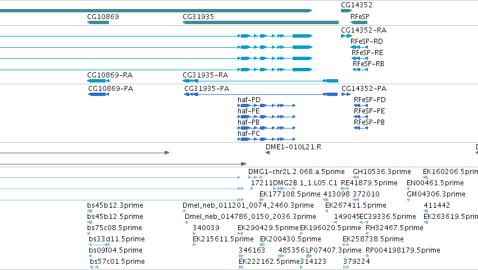The image size is (478, 270).
Task: Select the RFeSP-RE transcript label
Action: tap(367, 53)
